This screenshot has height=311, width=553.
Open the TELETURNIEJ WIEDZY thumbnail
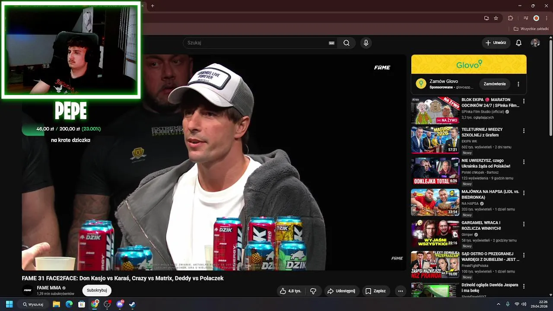435,140
